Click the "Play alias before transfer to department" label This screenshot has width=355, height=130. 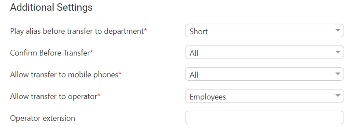[77, 31]
